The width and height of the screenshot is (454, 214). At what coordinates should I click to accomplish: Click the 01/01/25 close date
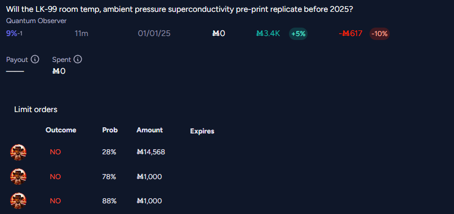pyautogui.click(x=154, y=34)
